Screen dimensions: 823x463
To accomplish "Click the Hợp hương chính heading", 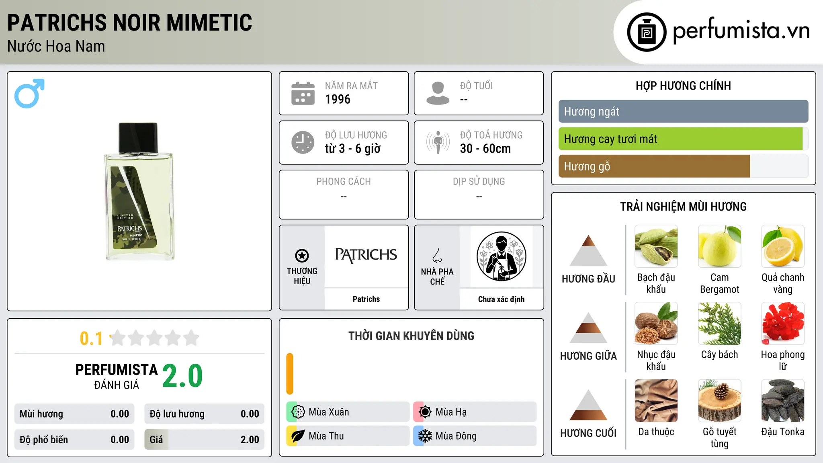I will (x=683, y=86).
